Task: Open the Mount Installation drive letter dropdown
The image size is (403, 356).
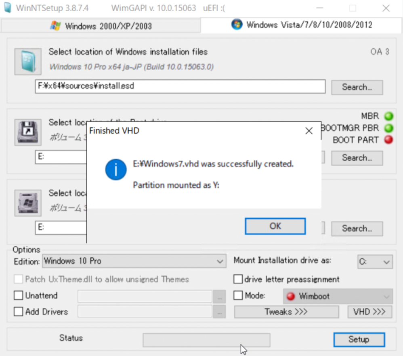Action: tap(375, 262)
